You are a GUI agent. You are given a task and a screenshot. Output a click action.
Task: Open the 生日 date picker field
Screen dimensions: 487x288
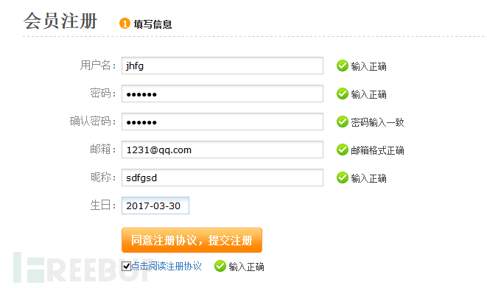[155, 206]
